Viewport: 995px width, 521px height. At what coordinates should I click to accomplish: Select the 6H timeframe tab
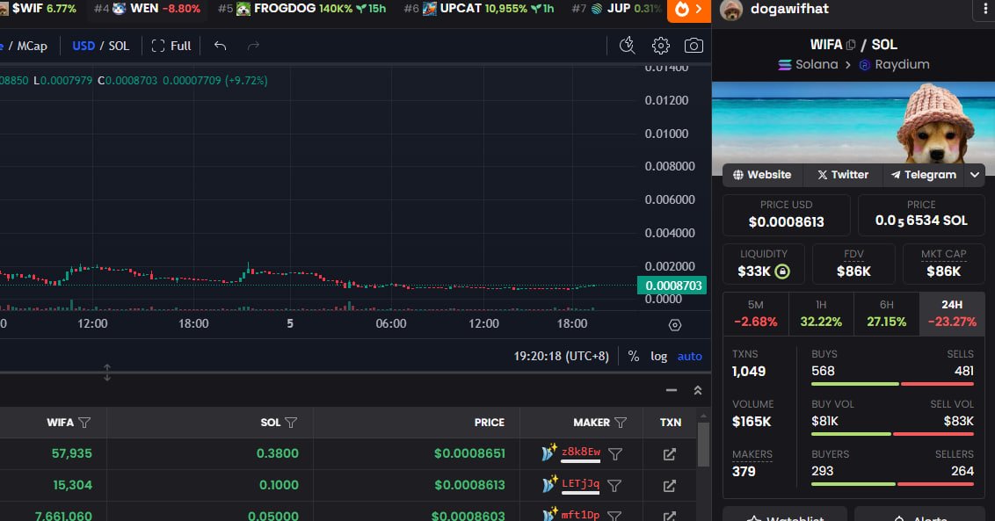887,314
